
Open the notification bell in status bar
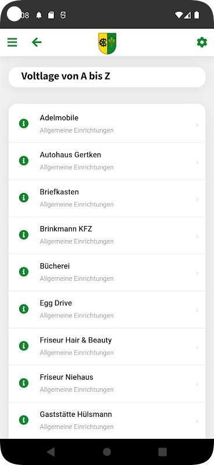pyautogui.click(x=39, y=15)
